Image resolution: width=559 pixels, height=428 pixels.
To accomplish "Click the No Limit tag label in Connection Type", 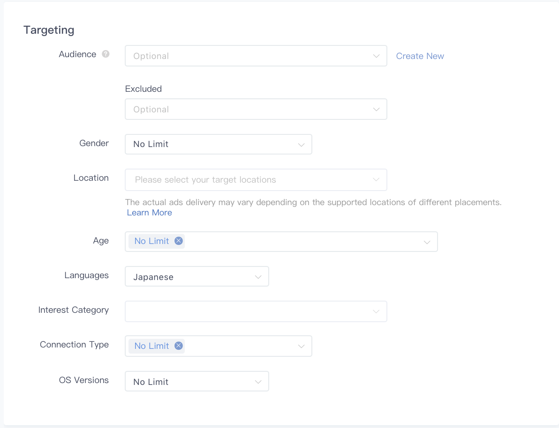I will tap(151, 346).
